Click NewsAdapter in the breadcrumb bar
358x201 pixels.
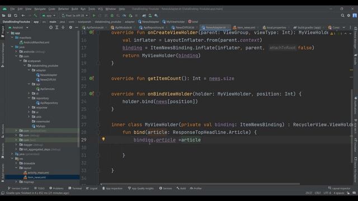149,22
